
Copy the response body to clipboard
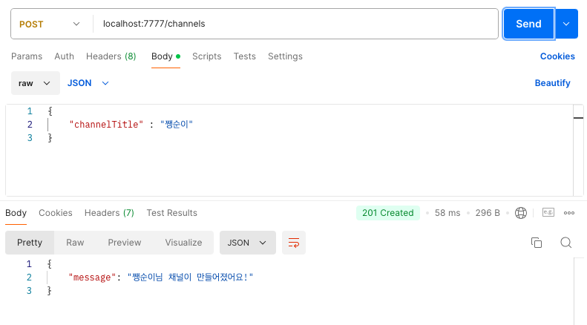pyautogui.click(x=537, y=243)
